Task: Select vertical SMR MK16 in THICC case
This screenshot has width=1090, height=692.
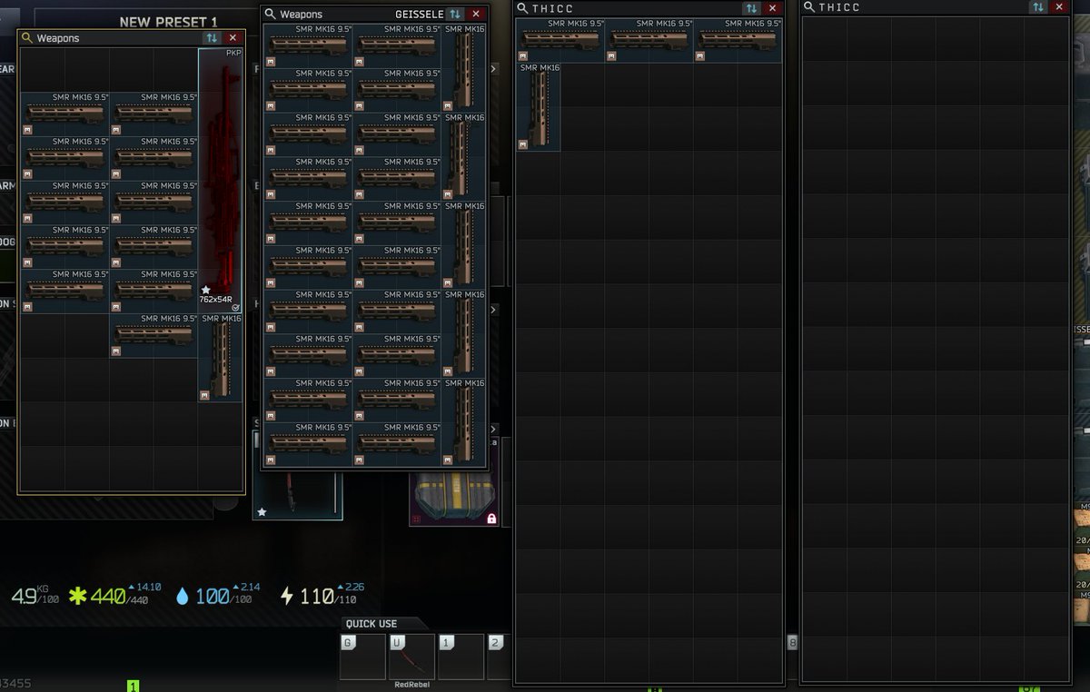Action: click(539, 106)
